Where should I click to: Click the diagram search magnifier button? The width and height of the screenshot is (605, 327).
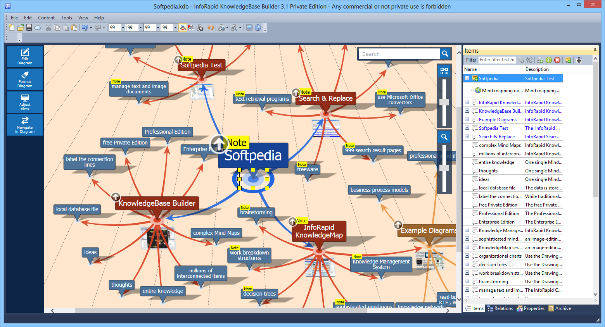click(445, 54)
